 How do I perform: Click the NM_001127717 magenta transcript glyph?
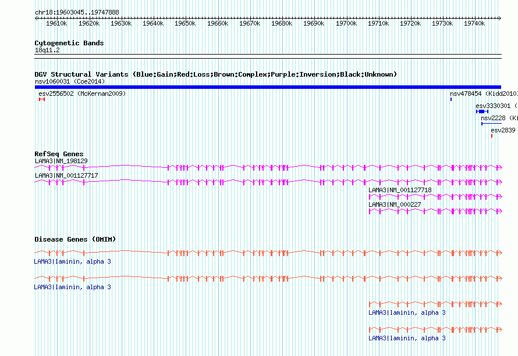coord(268,182)
